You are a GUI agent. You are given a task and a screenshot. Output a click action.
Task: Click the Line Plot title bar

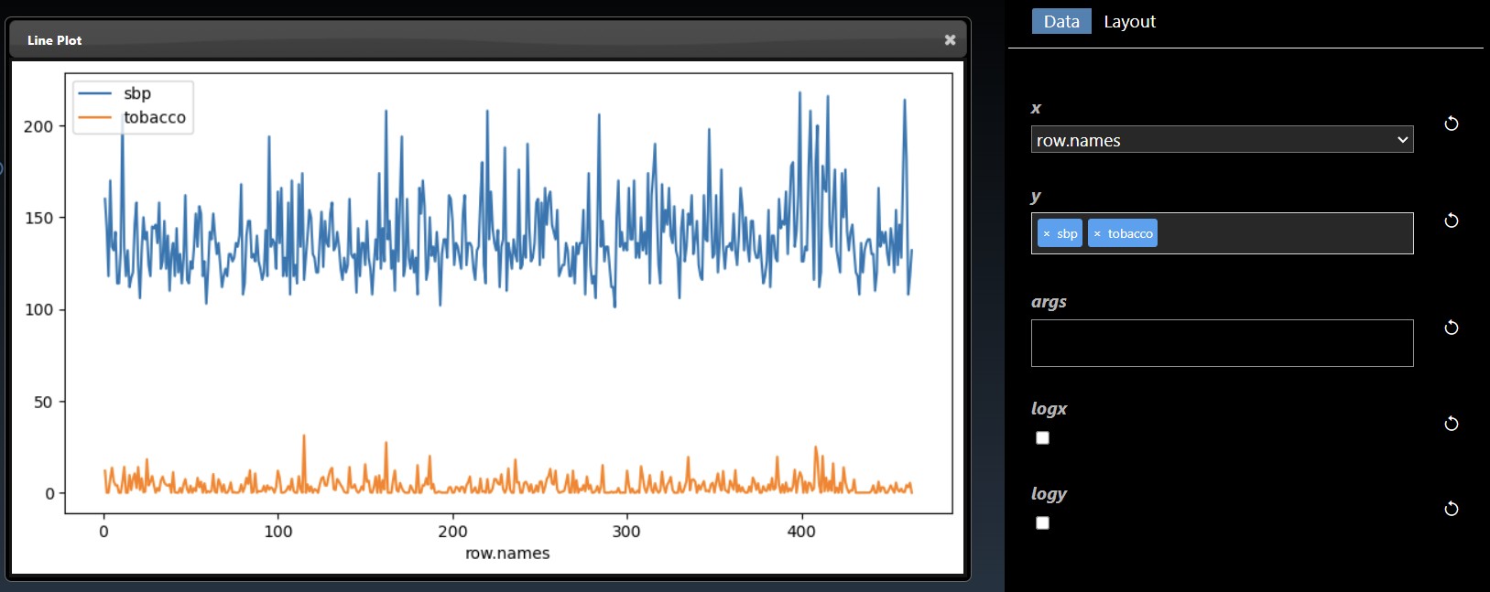(x=458, y=39)
